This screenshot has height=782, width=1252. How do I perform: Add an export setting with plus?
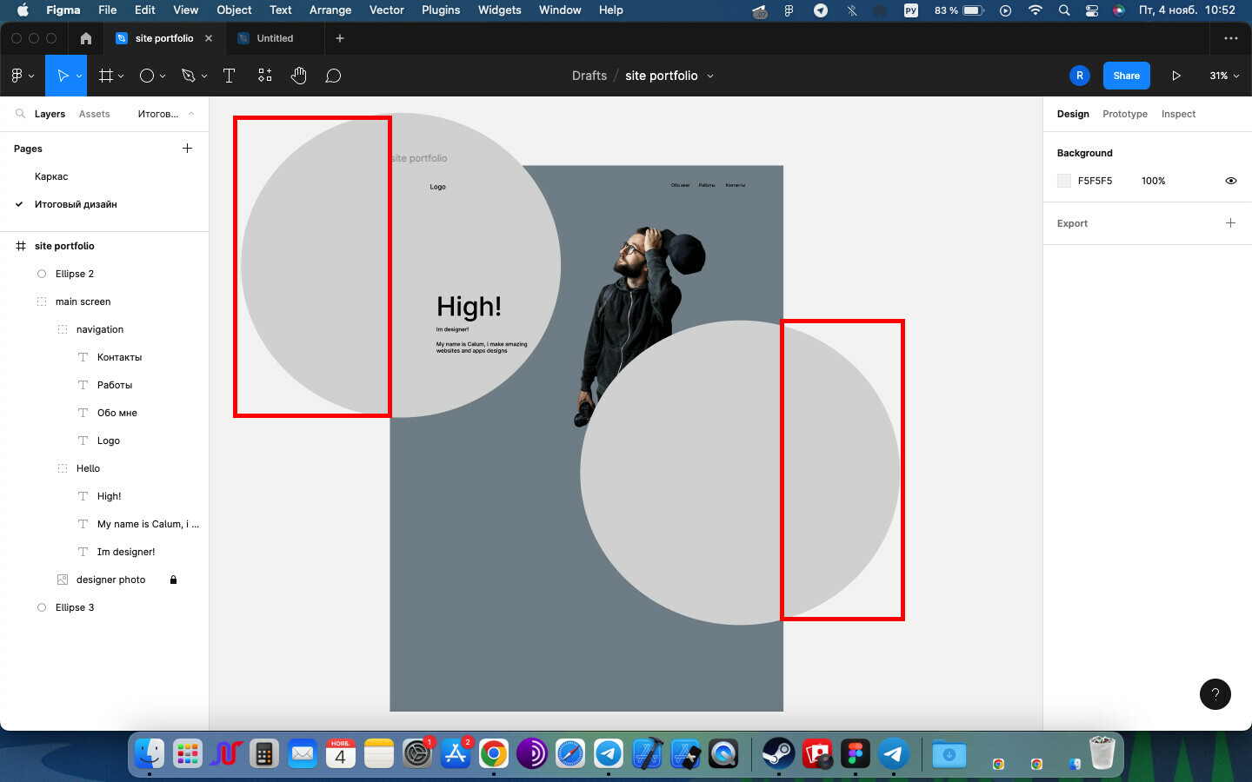(1230, 223)
